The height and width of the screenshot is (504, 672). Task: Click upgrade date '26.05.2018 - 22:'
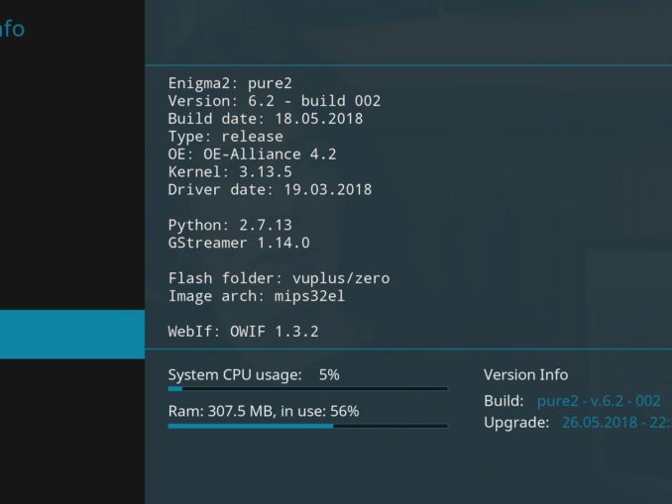[x=616, y=423]
